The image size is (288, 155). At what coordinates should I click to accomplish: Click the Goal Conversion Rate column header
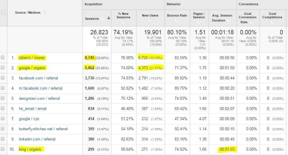[x=247, y=17]
